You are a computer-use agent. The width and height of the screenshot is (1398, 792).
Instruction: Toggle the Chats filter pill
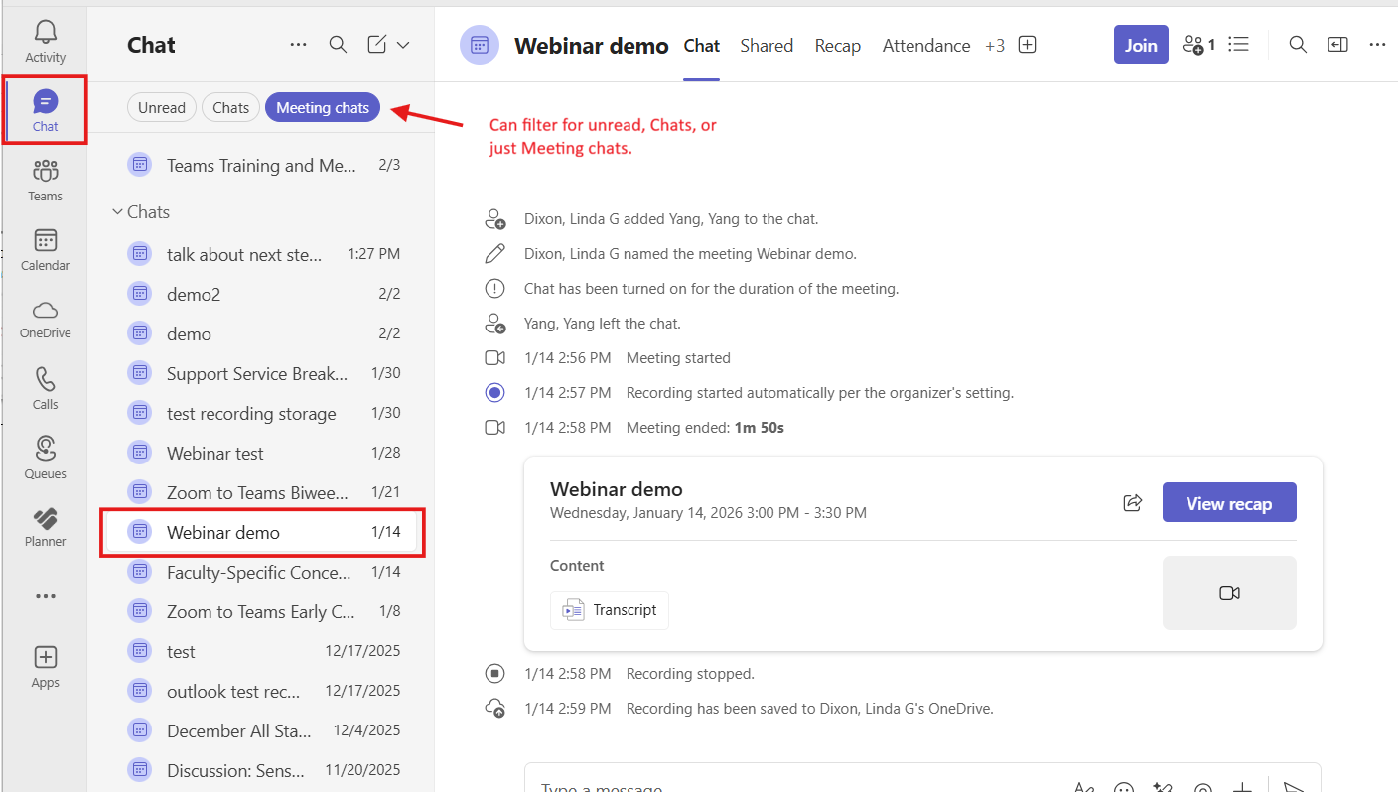coord(230,108)
